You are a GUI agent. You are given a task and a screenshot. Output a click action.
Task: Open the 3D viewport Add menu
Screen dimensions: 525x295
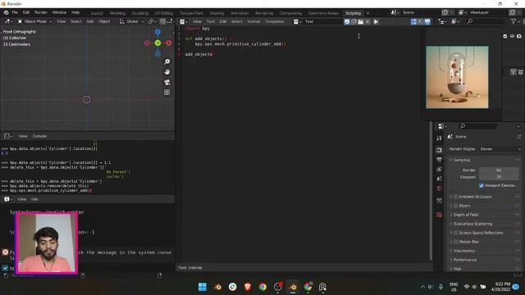(x=90, y=21)
